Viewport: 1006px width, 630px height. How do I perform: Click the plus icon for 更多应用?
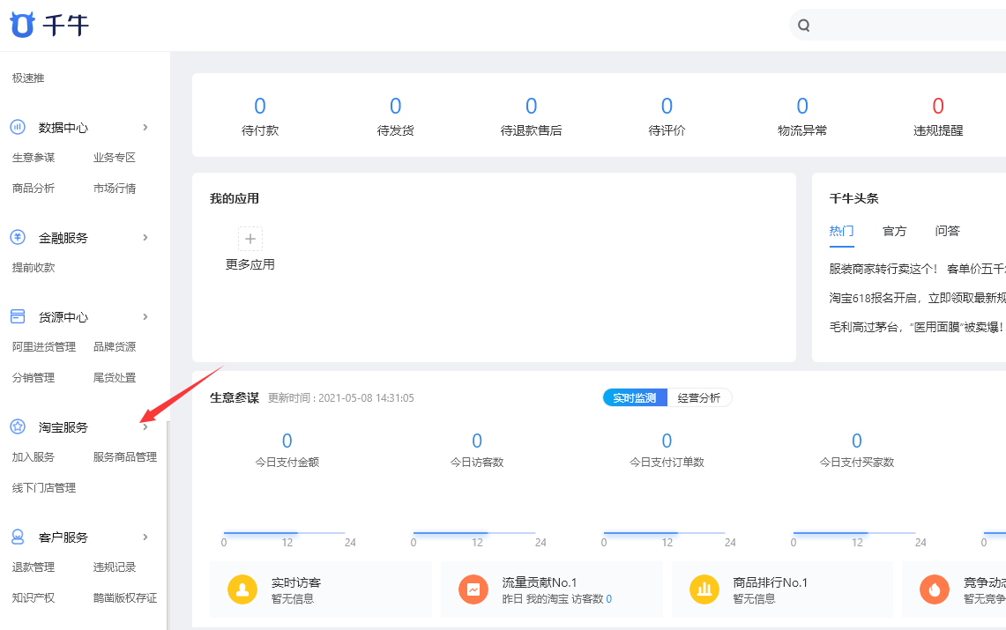pyautogui.click(x=250, y=239)
